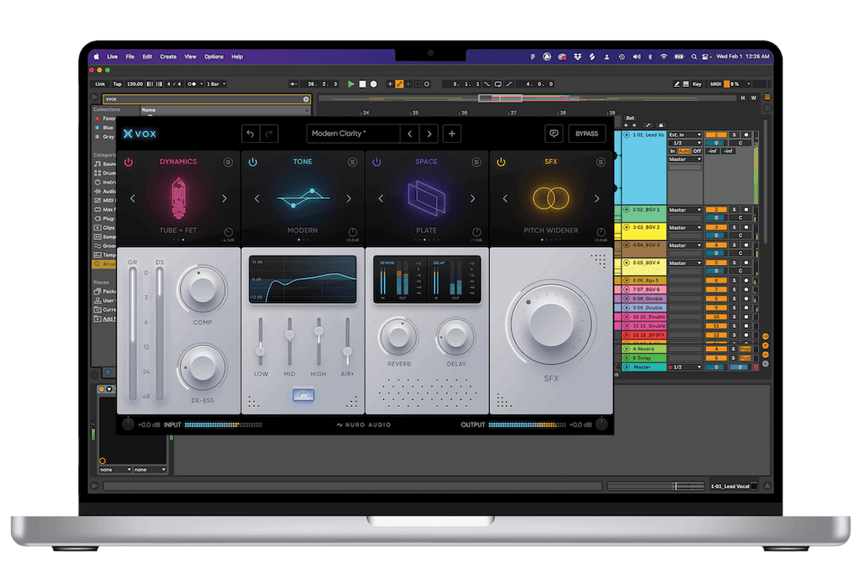This screenshot has height=574, width=861.
Task: Switch to next Dynamics type with right chevron
Action: (225, 199)
